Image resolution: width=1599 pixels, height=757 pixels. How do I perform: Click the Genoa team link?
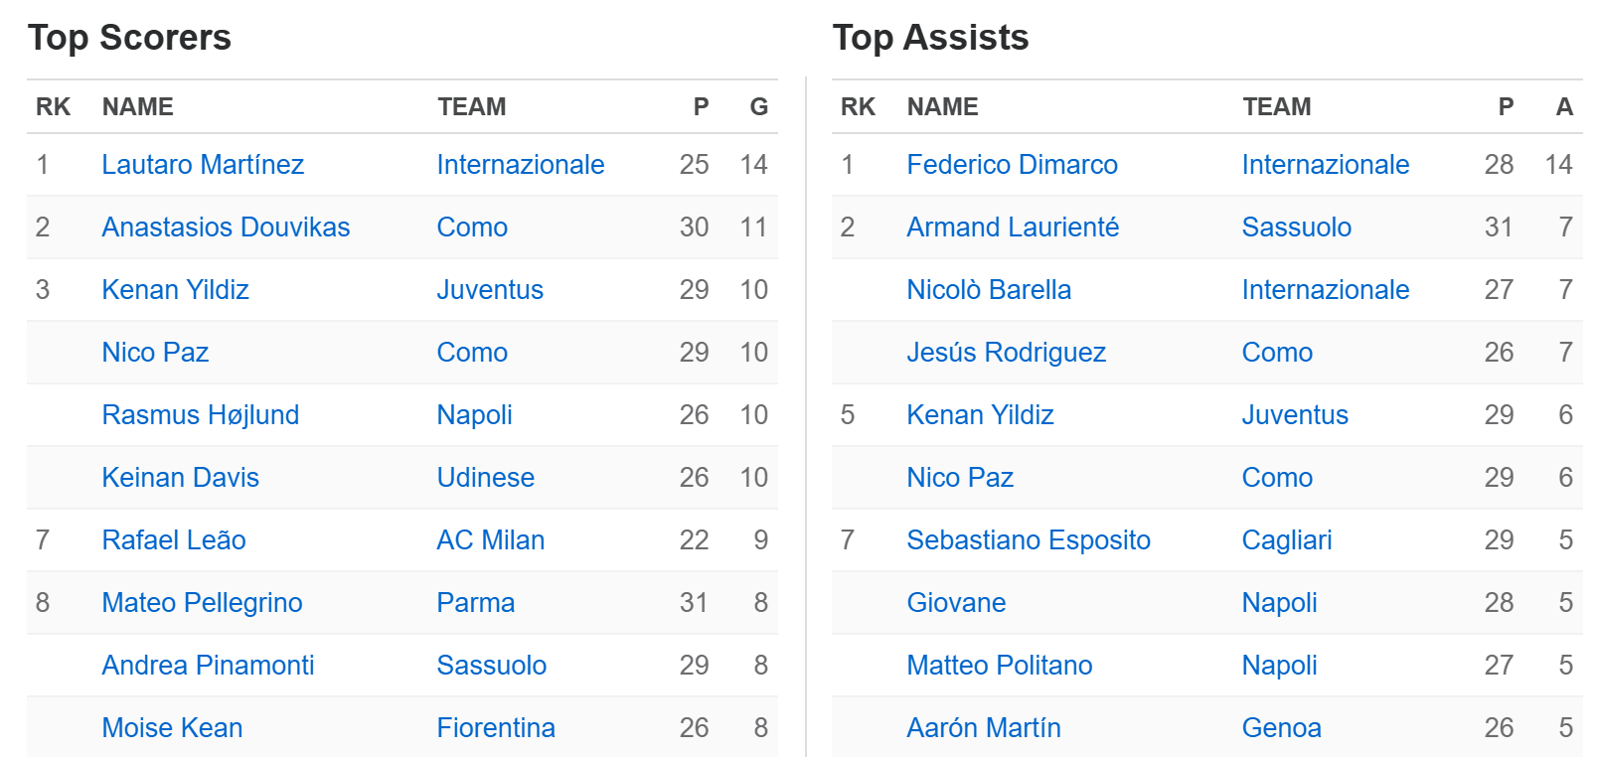(x=1281, y=728)
